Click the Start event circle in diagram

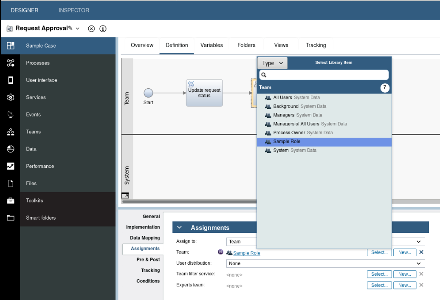[148, 93]
